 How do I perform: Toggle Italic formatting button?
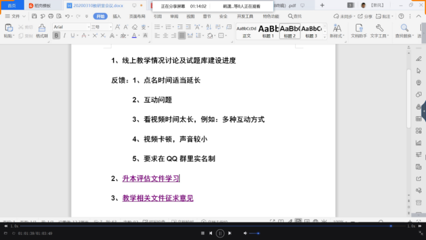(64, 35)
